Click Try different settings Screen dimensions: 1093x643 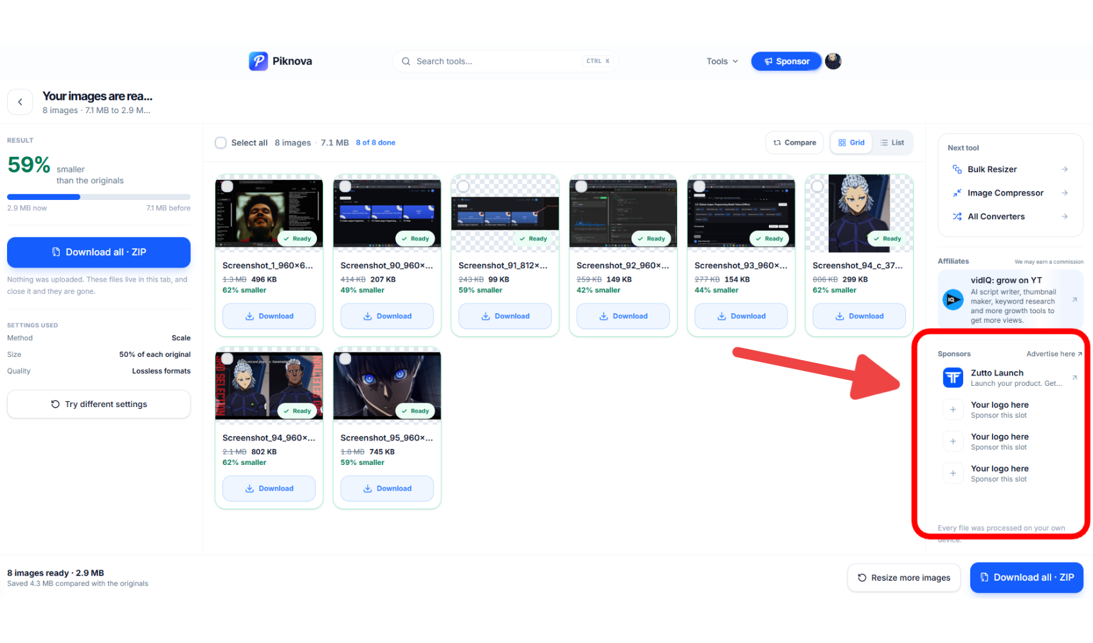99,404
